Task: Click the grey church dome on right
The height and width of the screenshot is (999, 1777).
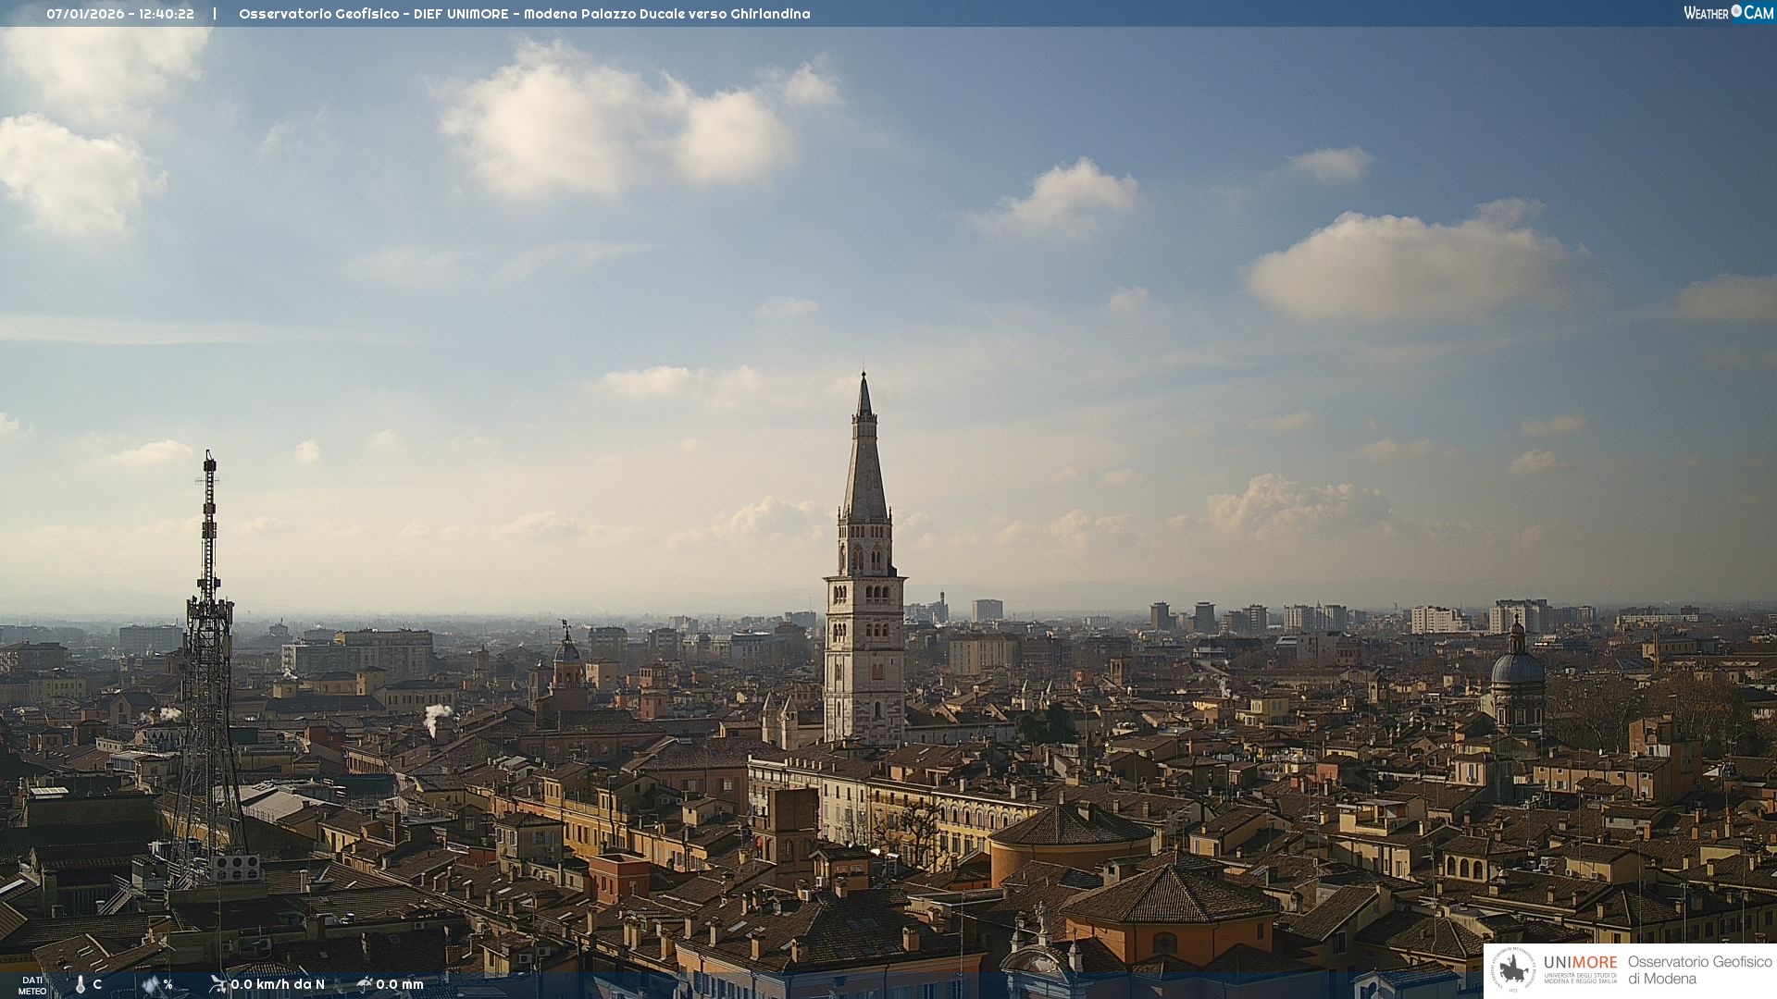Action: pyautogui.click(x=1517, y=668)
